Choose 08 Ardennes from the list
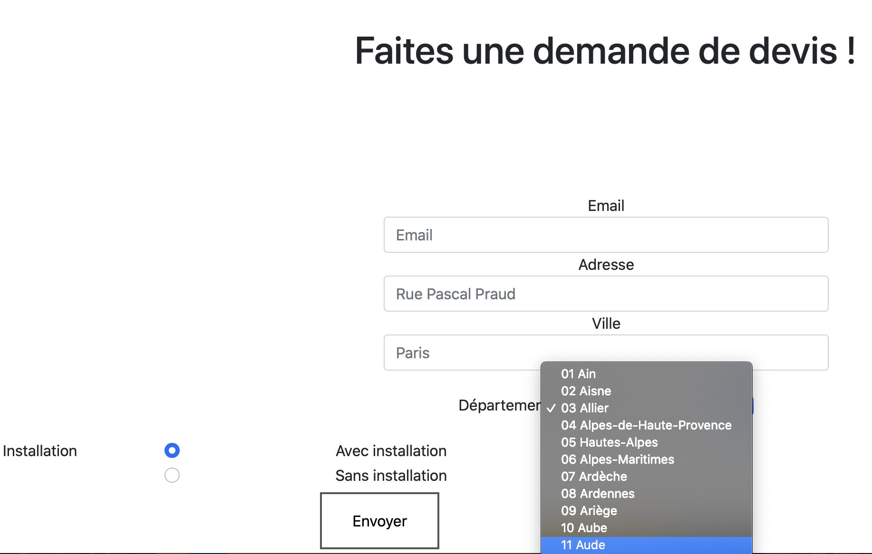Image resolution: width=872 pixels, height=554 pixels. pyautogui.click(x=598, y=494)
